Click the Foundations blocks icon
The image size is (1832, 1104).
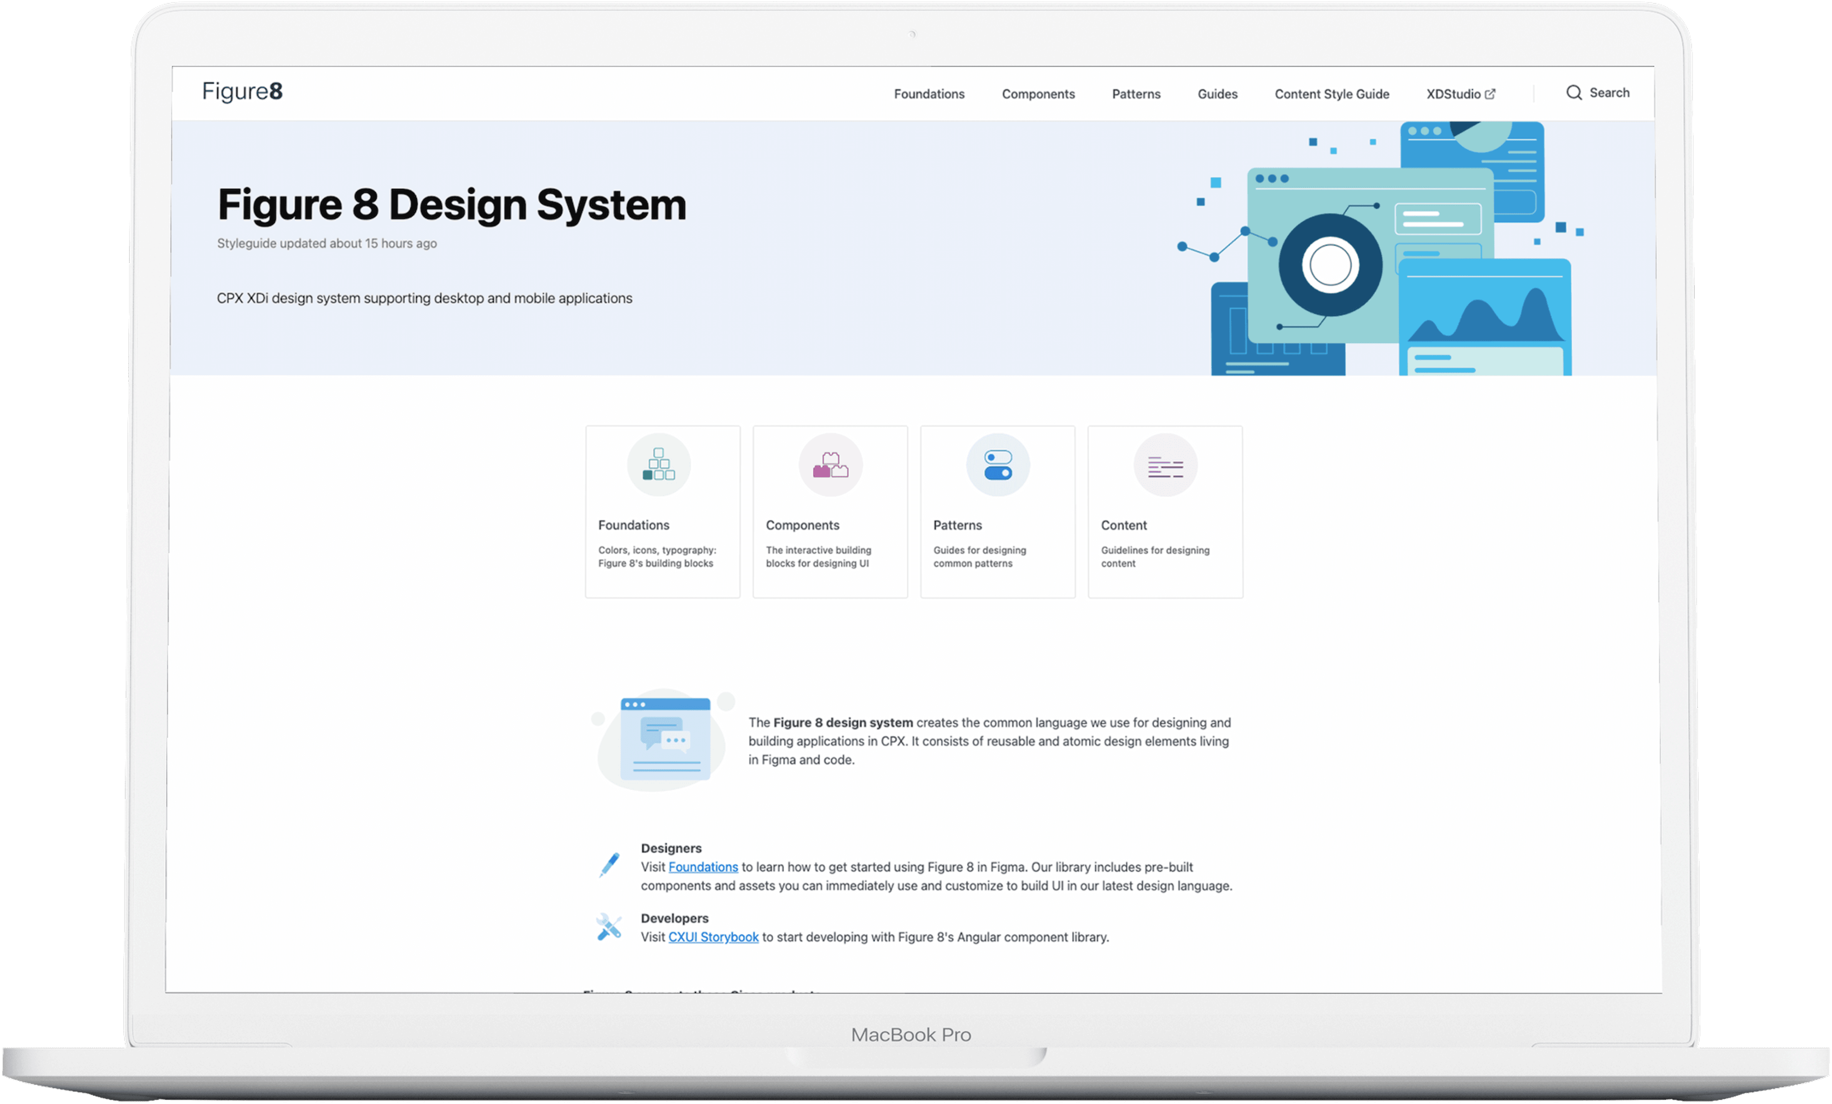point(659,465)
